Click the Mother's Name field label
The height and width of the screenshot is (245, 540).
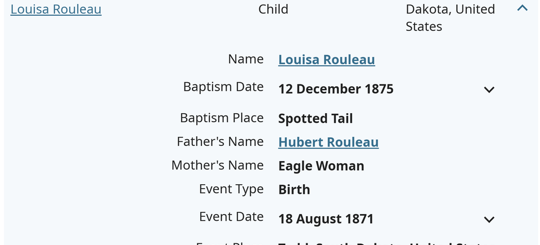coord(218,165)
